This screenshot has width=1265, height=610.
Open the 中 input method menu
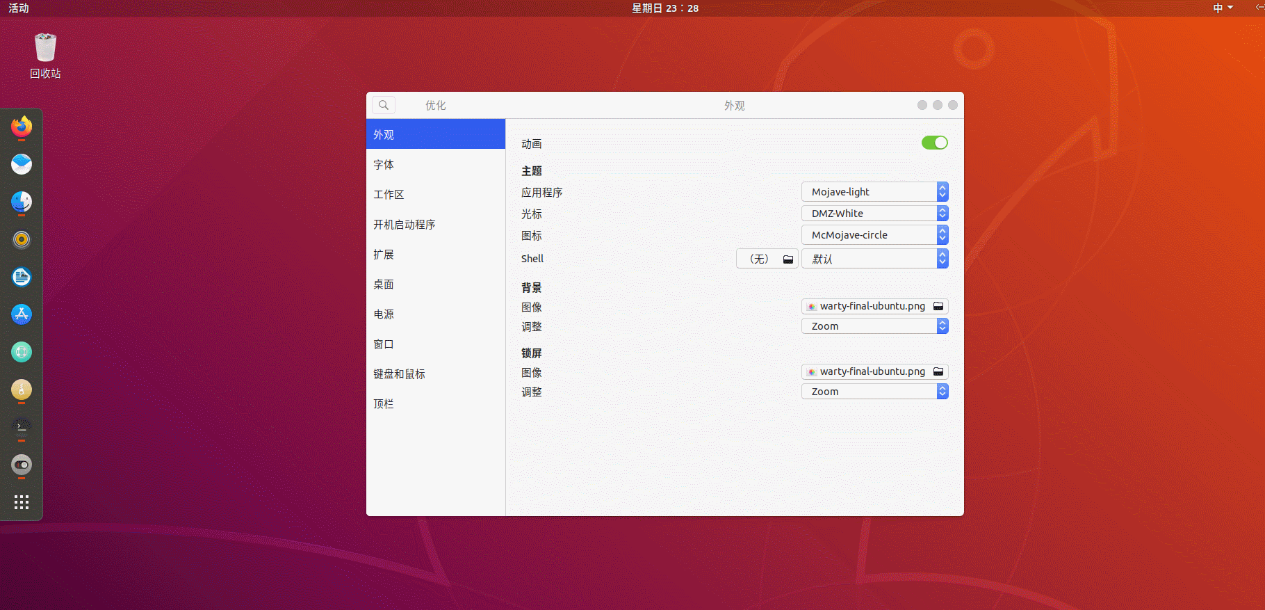point(1223,8)
